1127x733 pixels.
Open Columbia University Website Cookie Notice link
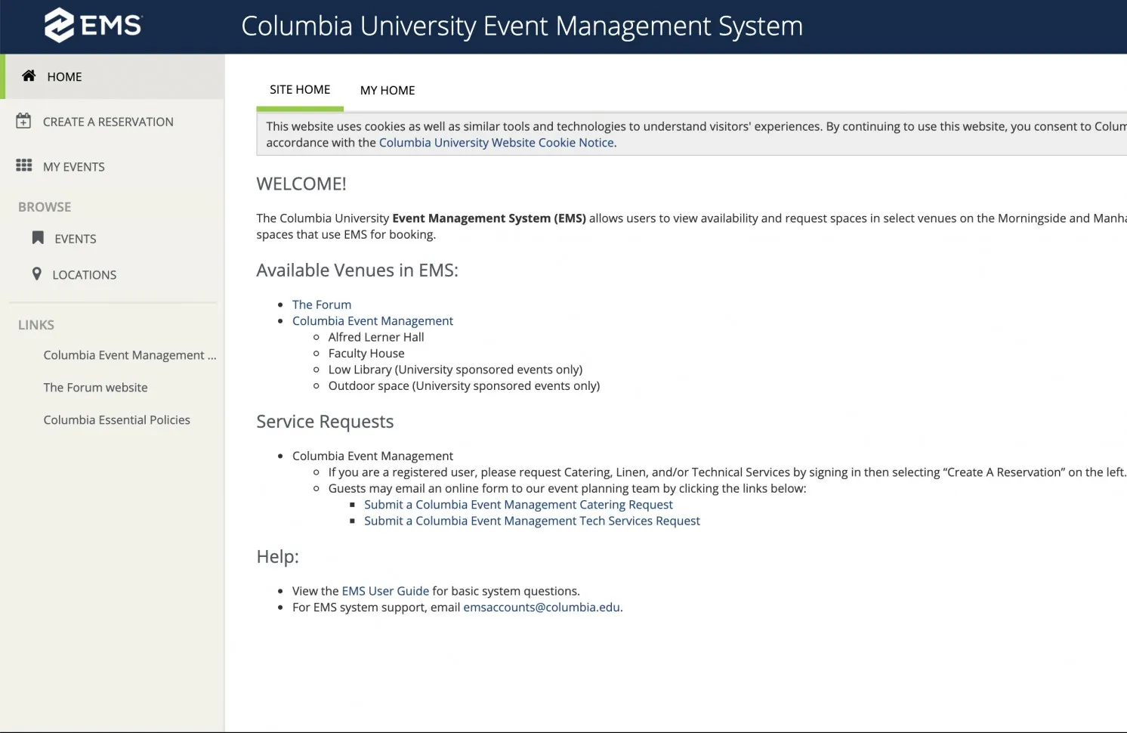[x=496, y=143]
